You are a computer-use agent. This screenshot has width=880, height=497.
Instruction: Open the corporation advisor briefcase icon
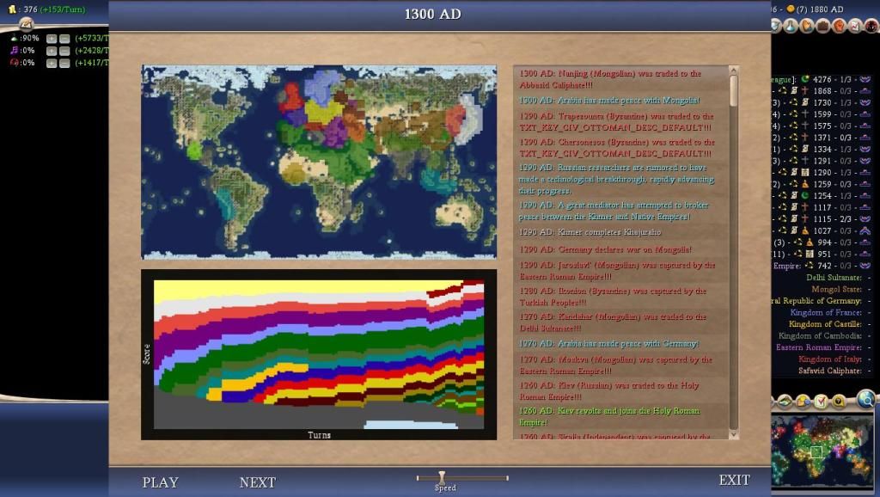coord(822,25)
